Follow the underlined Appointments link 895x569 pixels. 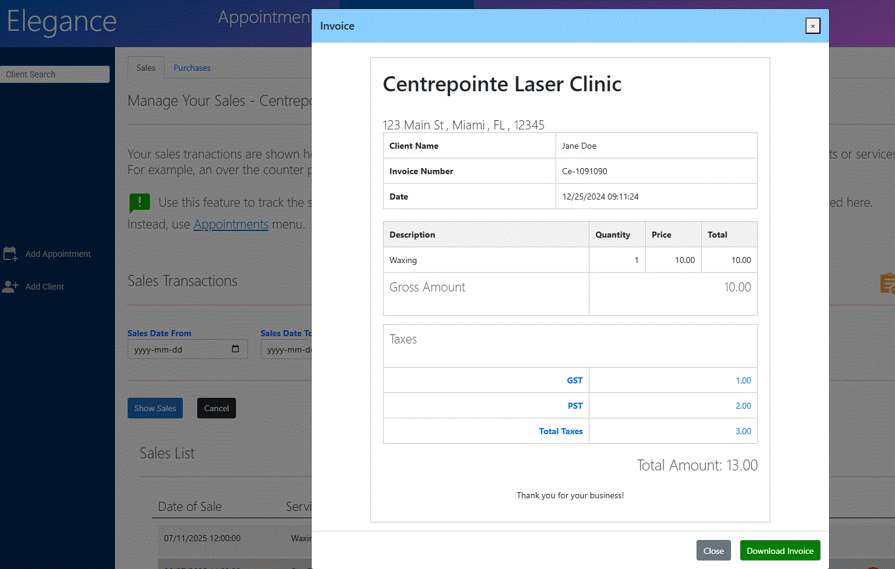(x=231, y=224)
